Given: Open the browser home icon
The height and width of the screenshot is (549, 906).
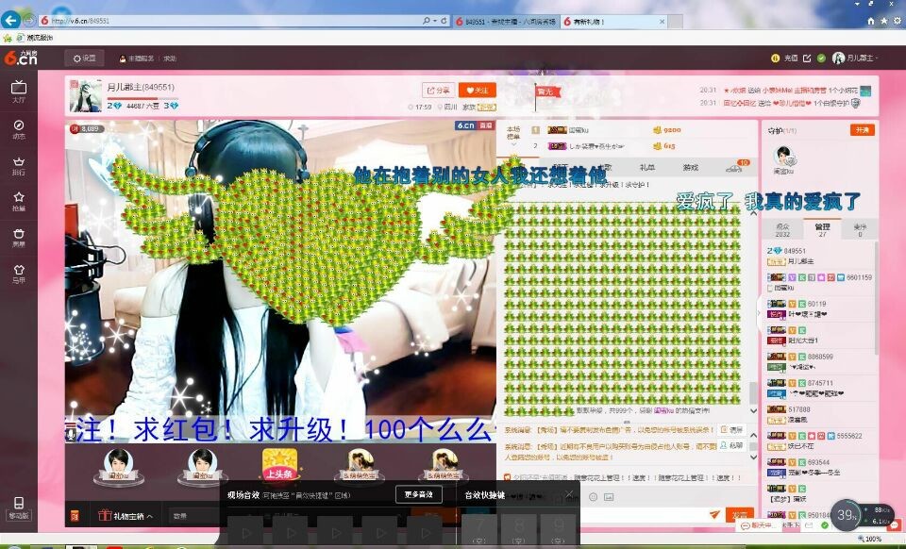Looking at the screenshot, I should click(x=871, y=21).
